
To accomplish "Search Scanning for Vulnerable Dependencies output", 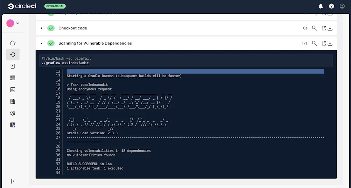I will click(x=314, y=43).
